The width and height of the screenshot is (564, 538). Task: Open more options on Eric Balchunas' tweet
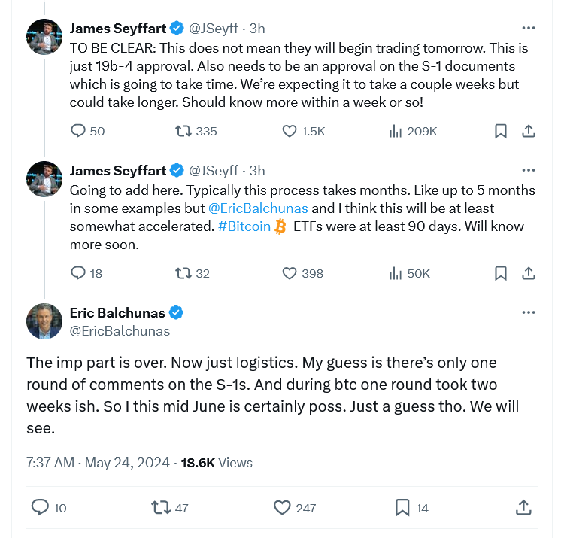coord(529,312)
